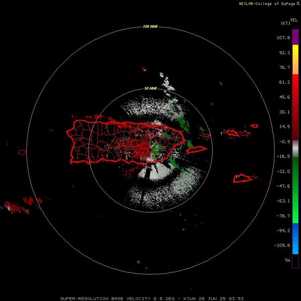The height and width of the screenshot is (301, 301).
Task: Click the Super-Resolution Base Velocity caption
Action: tap(152, 299)
